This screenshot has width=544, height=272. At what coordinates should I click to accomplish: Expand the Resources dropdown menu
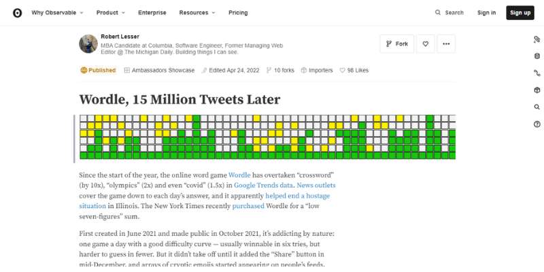coord(197,12)
